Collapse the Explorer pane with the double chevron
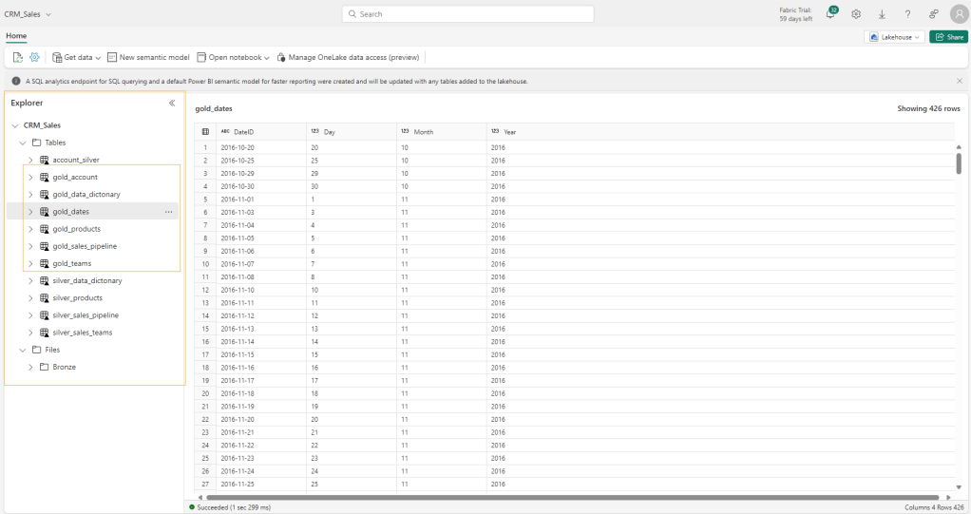This screenshot has height=514, width=971. [172, 103]
